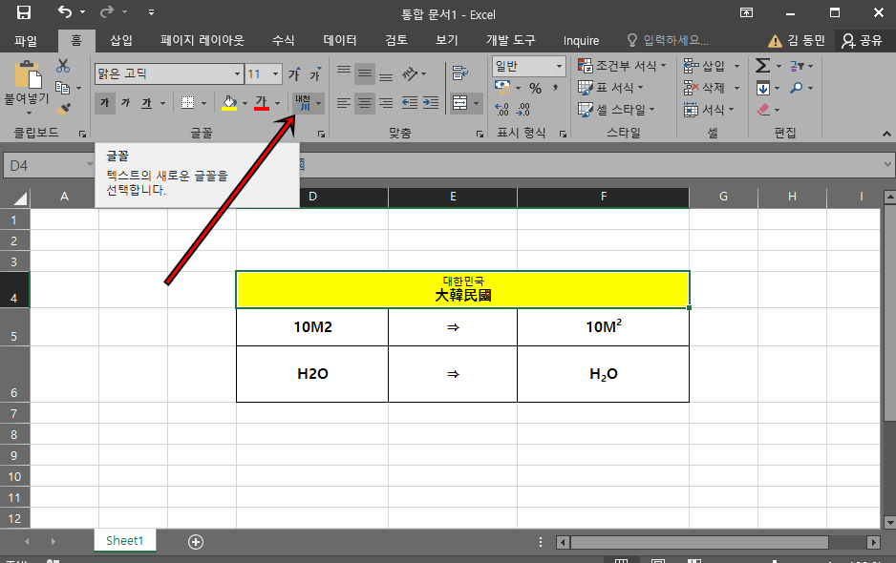Screen dimensions: 896x563
Task: Switch to the 삽입 tab
Action: (121, 40)
